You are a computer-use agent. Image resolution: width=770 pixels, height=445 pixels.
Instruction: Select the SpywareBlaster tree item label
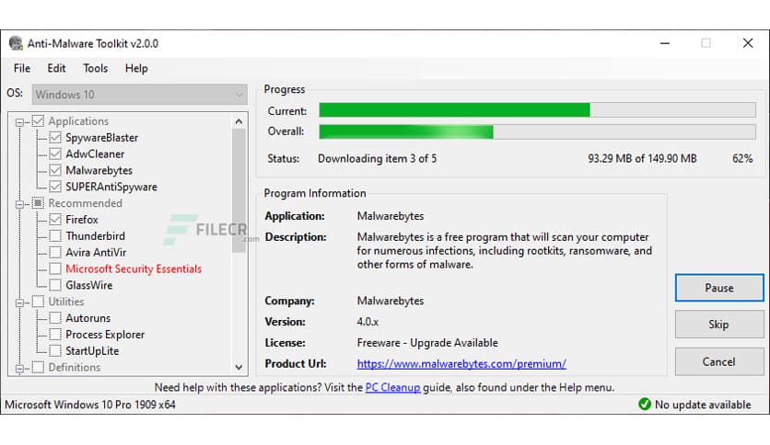click(x=101, y=138)
